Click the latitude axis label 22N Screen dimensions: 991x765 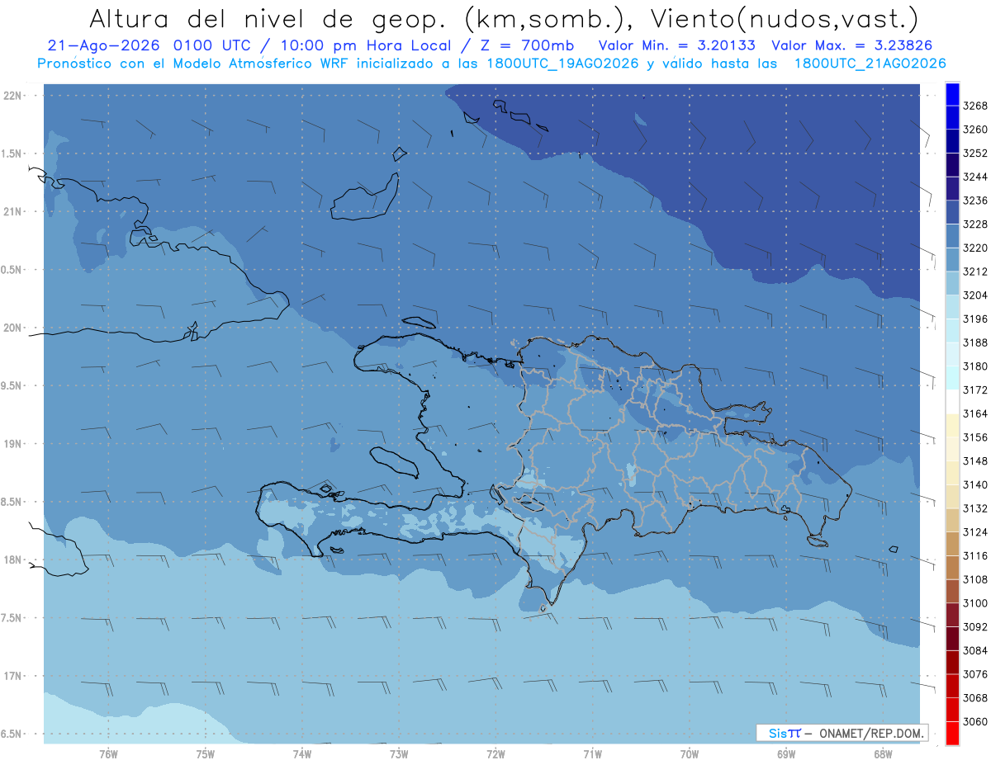pyautogui.click(x=12, y=95)
